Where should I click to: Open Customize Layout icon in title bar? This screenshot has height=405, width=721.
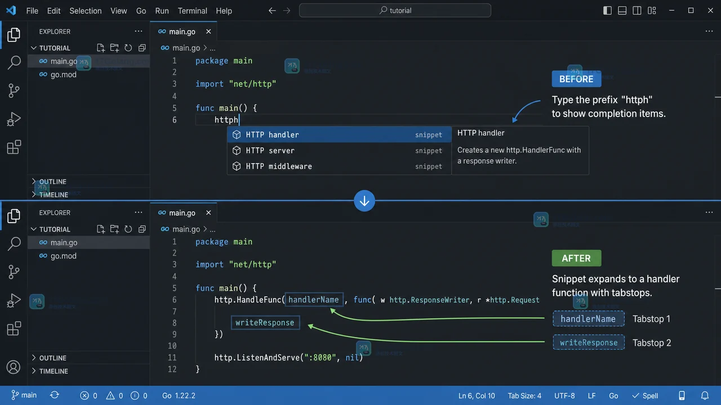tap(652, 11)
